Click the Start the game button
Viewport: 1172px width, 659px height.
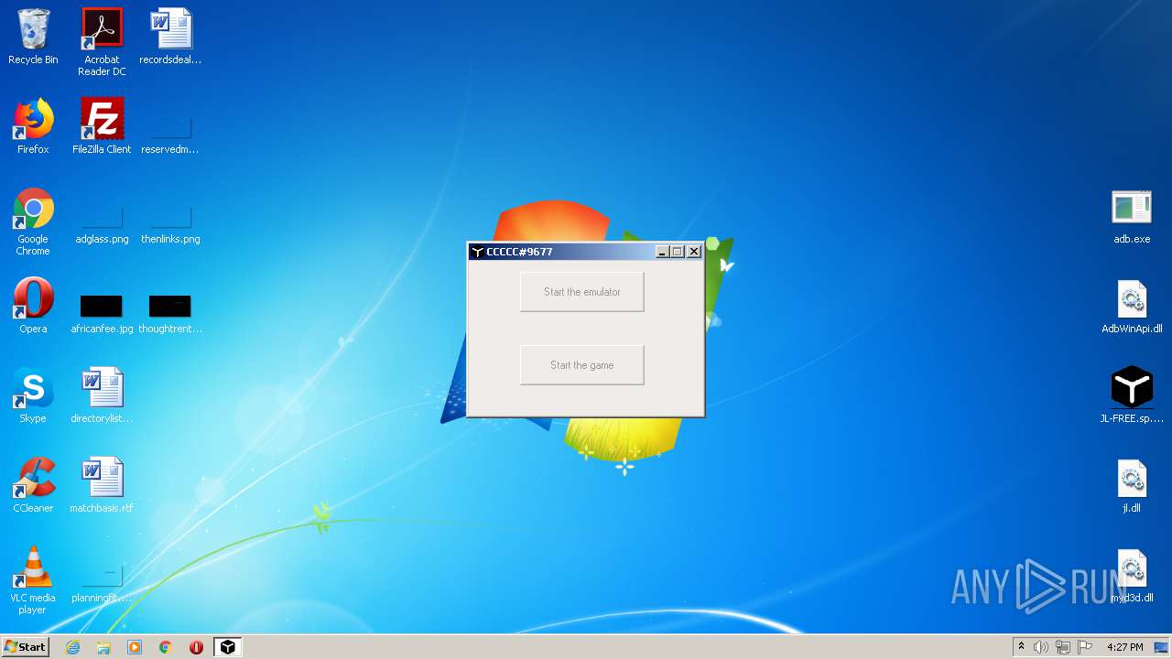(x=582, y=365)
